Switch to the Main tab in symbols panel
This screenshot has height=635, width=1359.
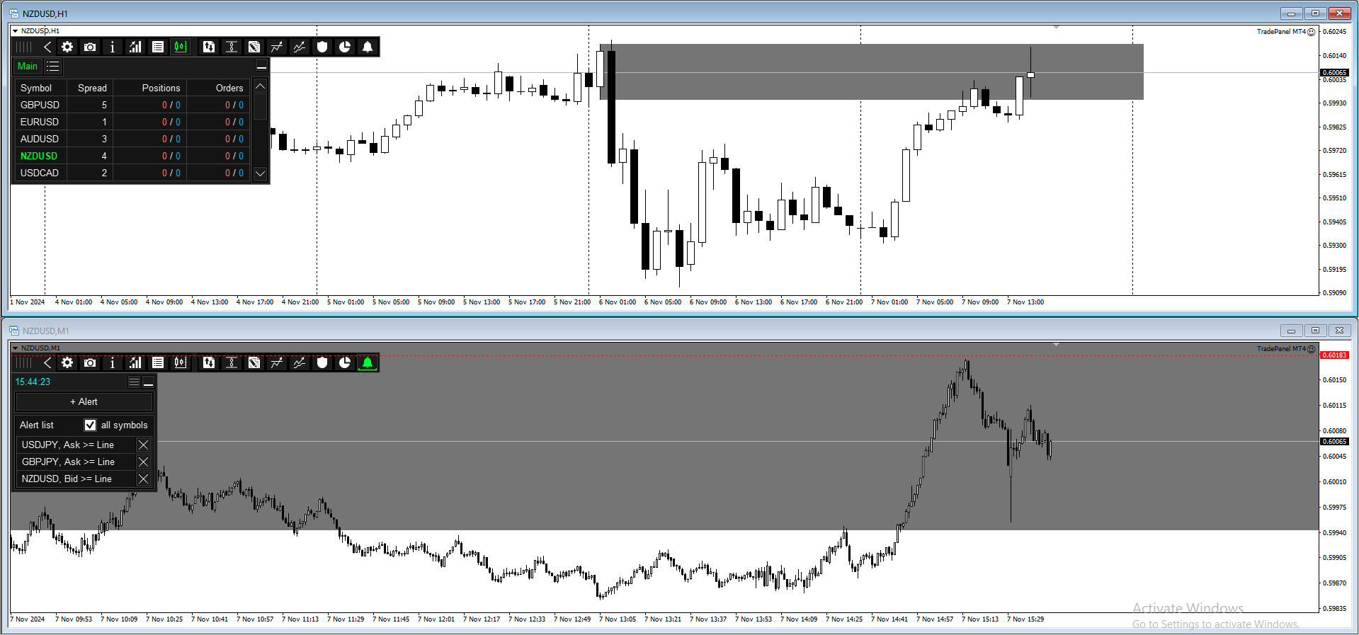[28, 66]
